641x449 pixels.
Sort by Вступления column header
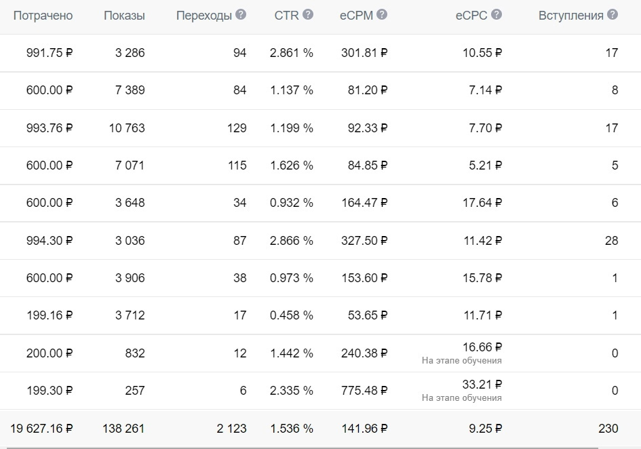point(571,16)
